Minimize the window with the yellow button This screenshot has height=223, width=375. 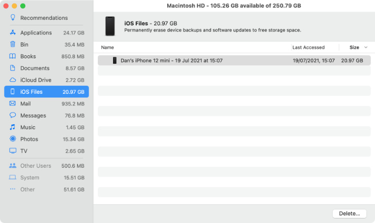coord(14,6)
